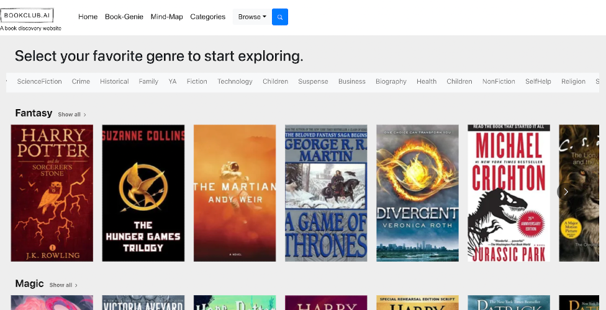Show all Fantasy books
Viewport: 606px width, 310px height.
72,114
